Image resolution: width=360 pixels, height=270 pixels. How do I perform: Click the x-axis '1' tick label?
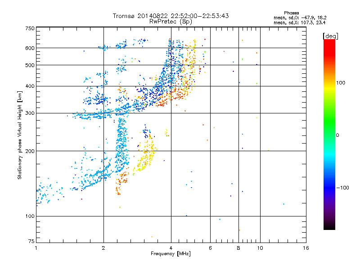36,248
